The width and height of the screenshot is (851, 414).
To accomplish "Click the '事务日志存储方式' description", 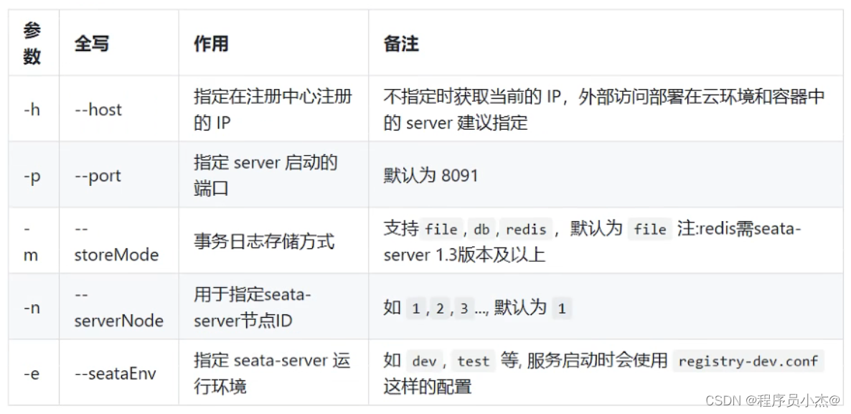I will (x=264, y=242).
